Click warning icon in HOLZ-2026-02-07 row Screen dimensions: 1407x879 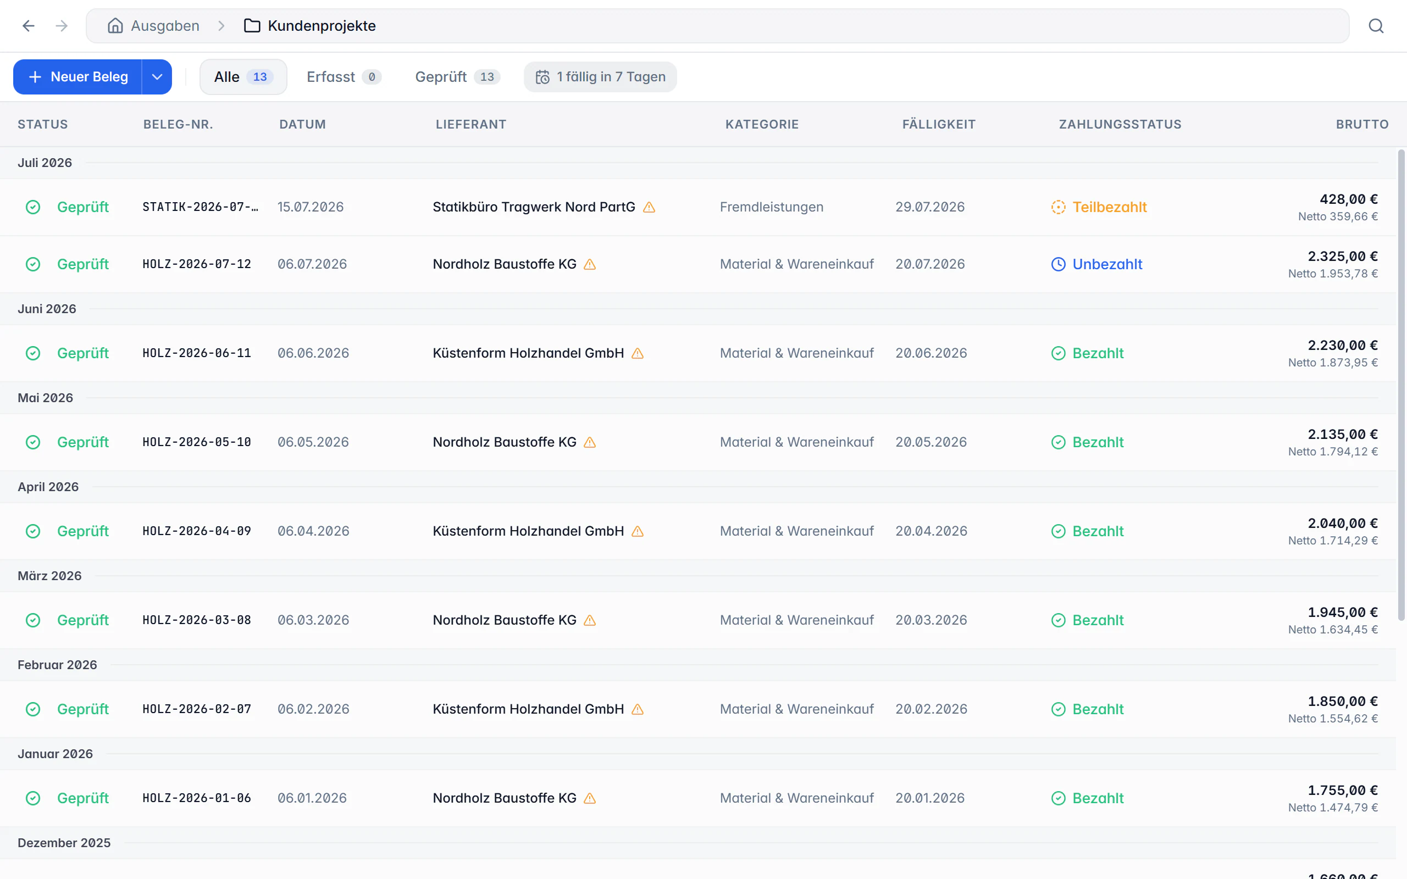637,709
